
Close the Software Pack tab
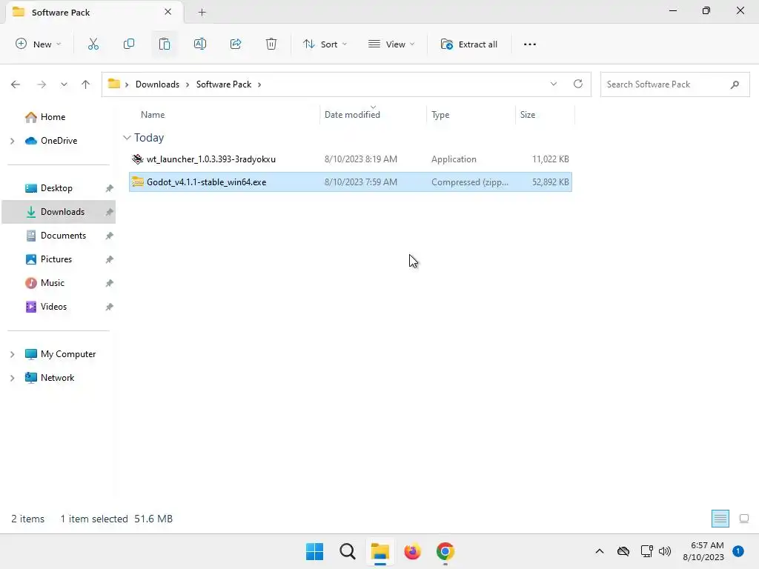[x=168, y=12]
